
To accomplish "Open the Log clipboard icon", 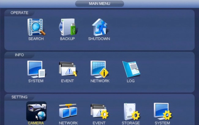I will click(x=131, y=69).
